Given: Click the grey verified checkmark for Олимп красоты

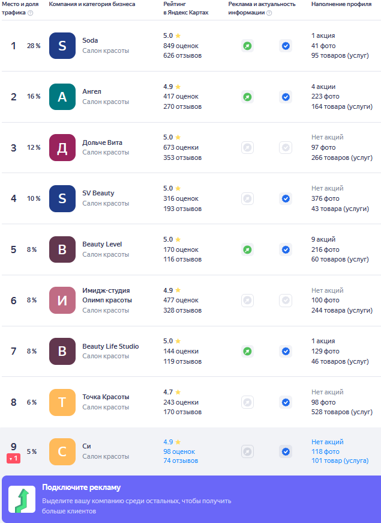Looking at the screenshot, I should coord(286,300).
